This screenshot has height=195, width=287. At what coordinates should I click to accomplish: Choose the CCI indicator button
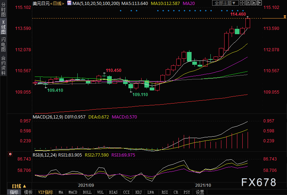point(126,192)
